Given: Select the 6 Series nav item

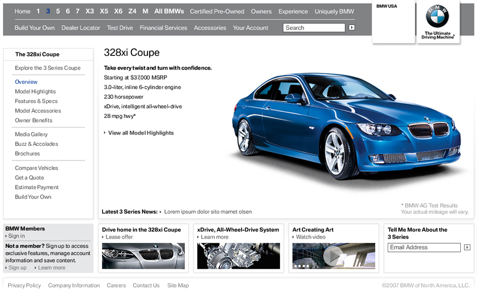Looking at the screenshot, I should tap(68, 11).
